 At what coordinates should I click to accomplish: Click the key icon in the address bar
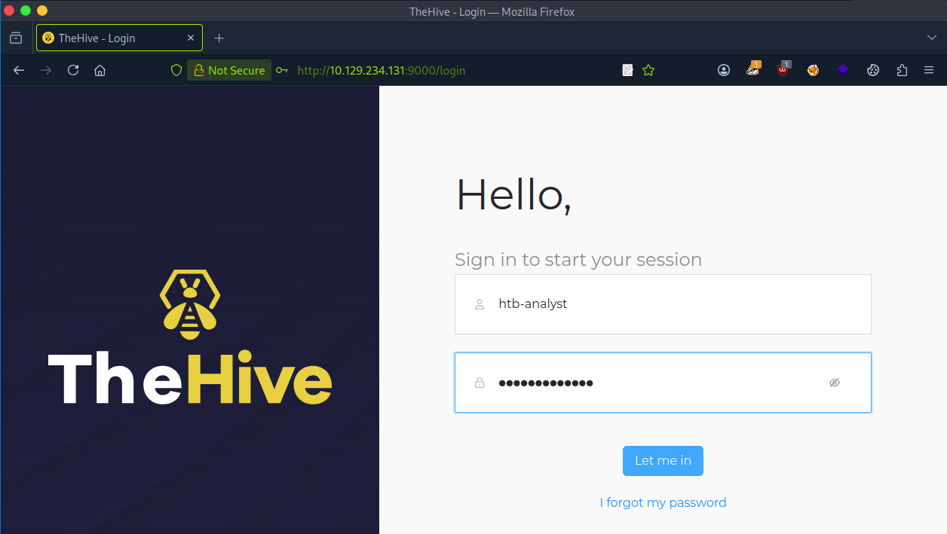282,69
